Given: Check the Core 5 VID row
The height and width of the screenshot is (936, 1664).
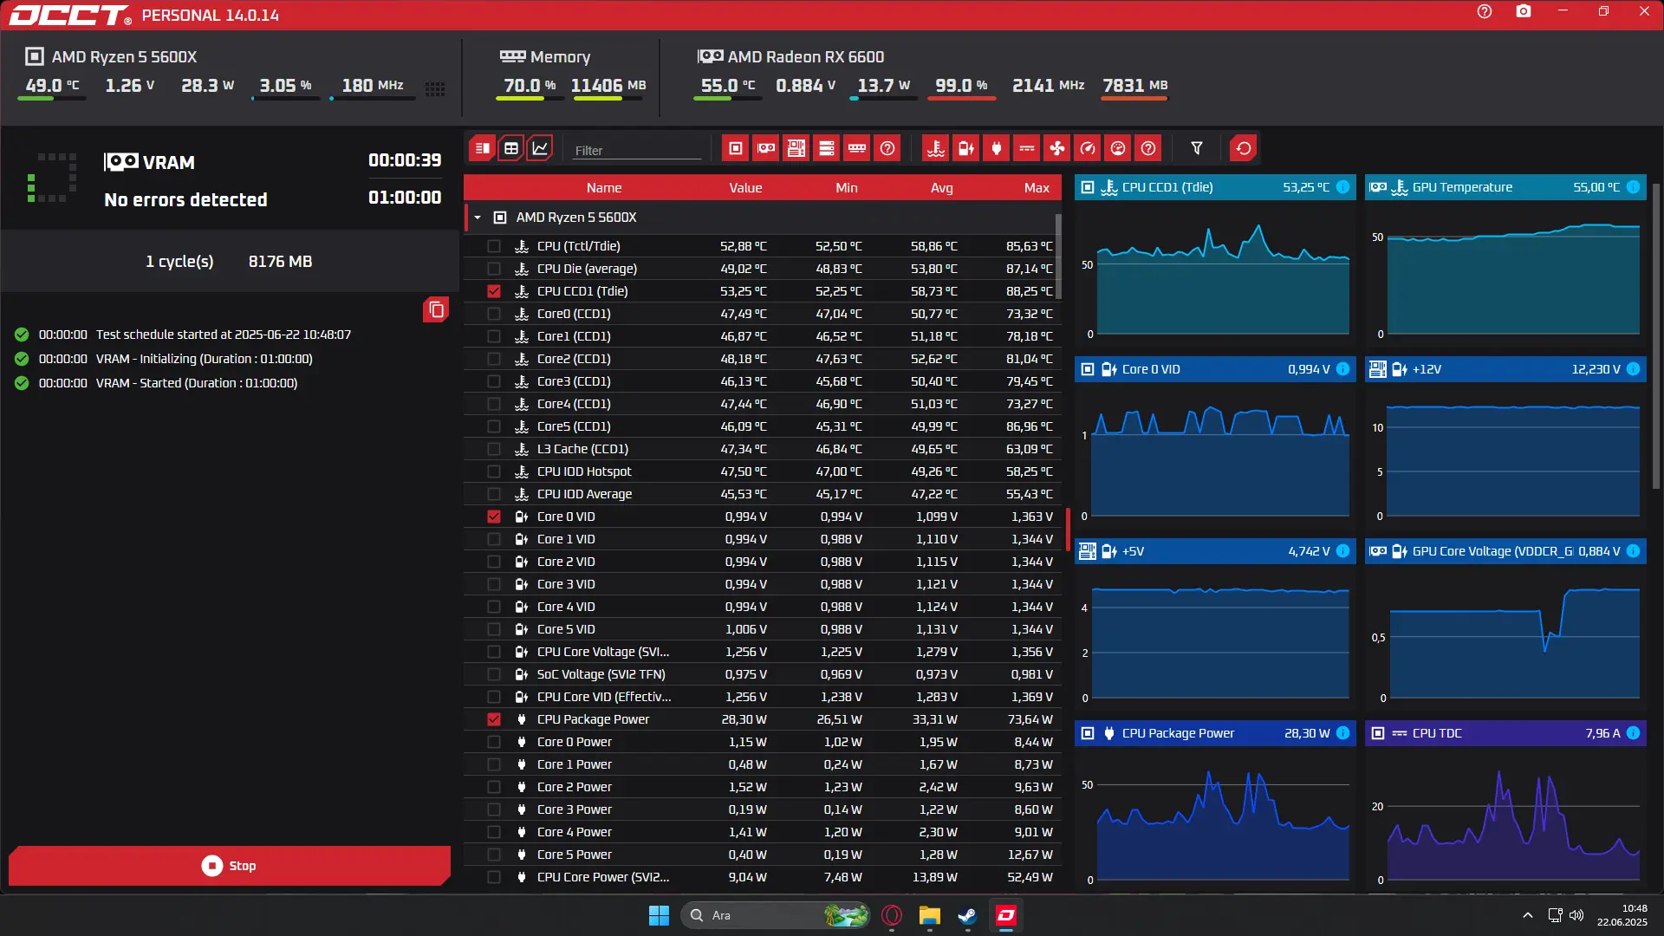Looking at the screenshot, I should [494, 629].
